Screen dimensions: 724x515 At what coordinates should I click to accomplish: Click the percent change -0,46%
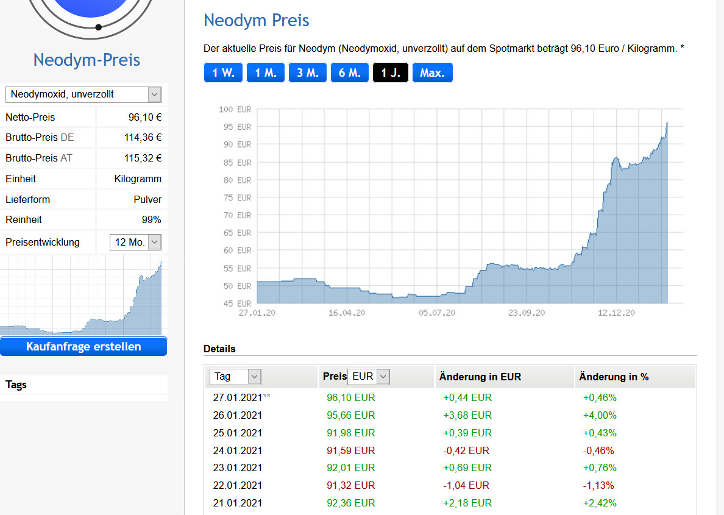(598, 450)
